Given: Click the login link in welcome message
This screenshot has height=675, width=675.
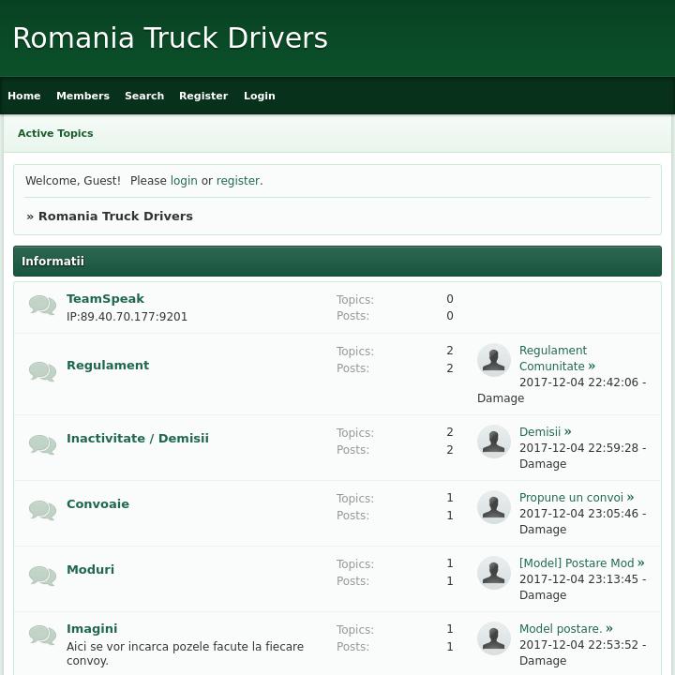Looking at the screenshot, I should tap(184, 181).
